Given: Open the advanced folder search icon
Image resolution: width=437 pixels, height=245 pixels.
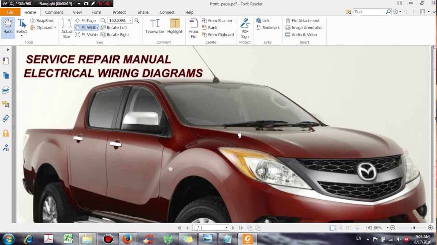Looking at the screenshot, I should (349, 12).
